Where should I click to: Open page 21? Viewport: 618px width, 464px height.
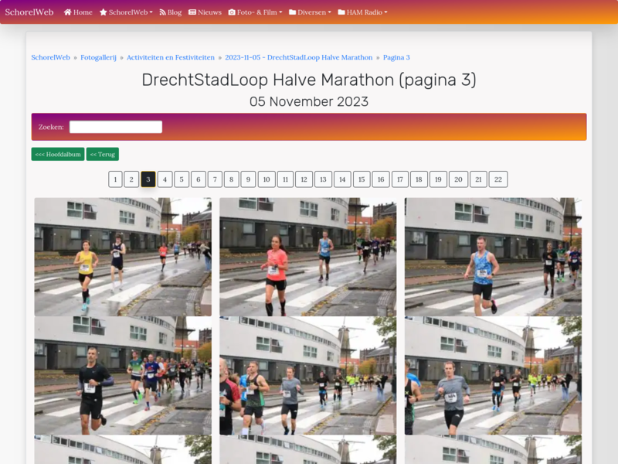click(x=478, y=179)
